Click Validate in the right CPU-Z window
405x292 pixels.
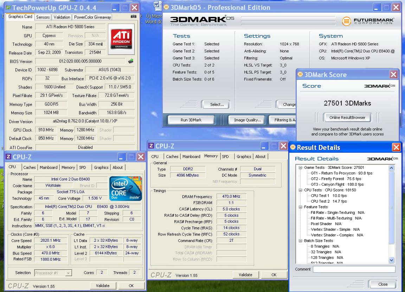pyautogui.click(x=246, y=275)
